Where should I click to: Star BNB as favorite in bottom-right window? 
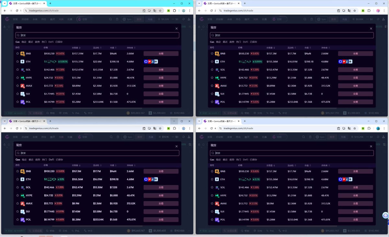212,171
